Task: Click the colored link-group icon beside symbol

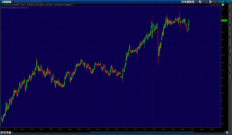Action: [x=14, y=2]
